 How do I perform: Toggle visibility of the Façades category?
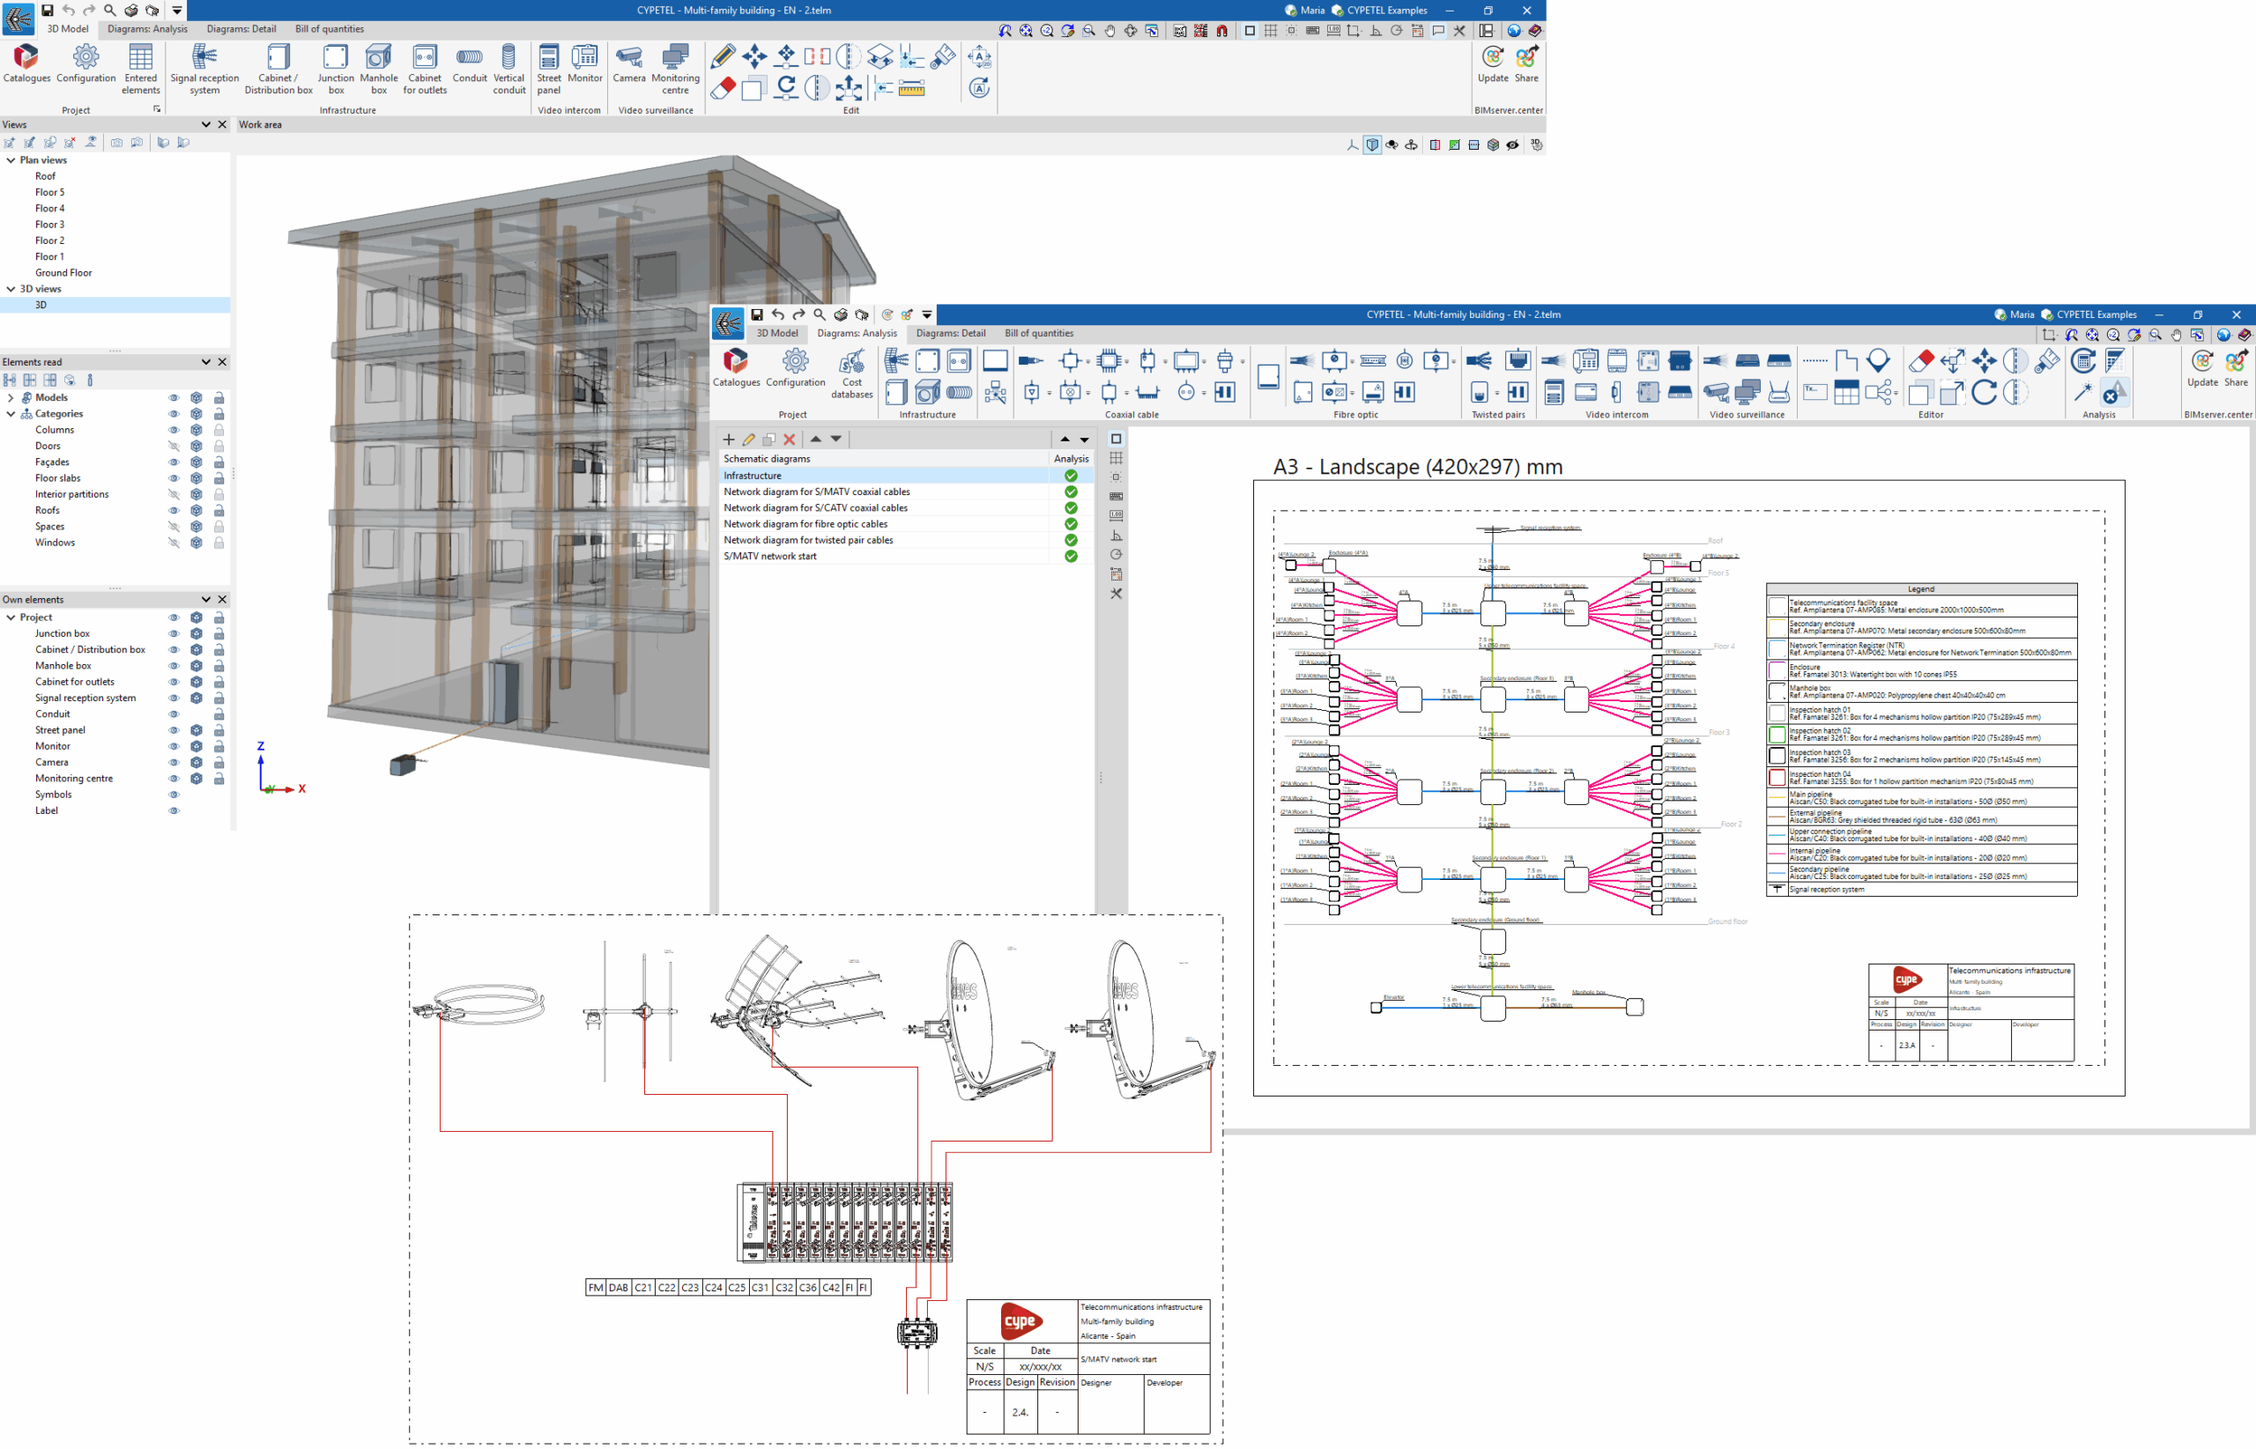coord(174,462)
